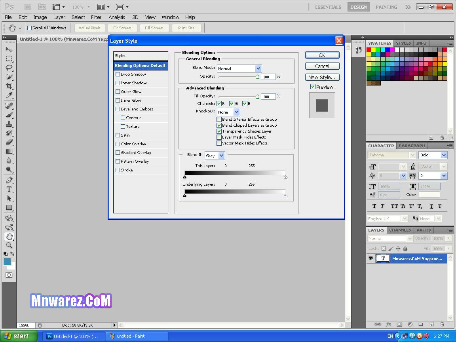Switch to the Styles panel tab
The image size is (456, 342).
[403, 43]
